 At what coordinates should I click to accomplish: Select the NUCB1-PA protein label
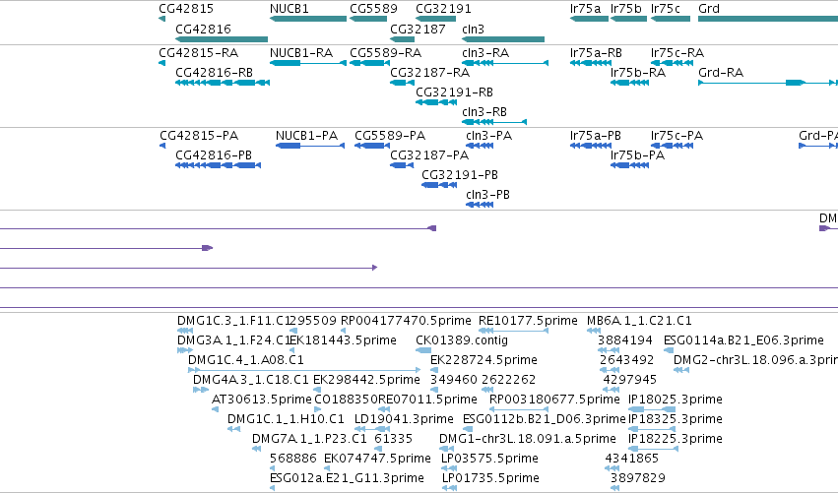(x=307, y=136)
